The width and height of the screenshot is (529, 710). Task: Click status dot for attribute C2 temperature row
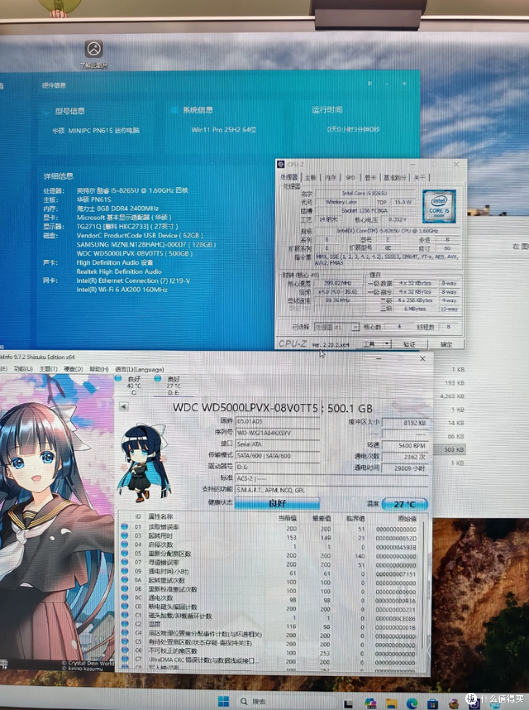(x=125, y=625)
